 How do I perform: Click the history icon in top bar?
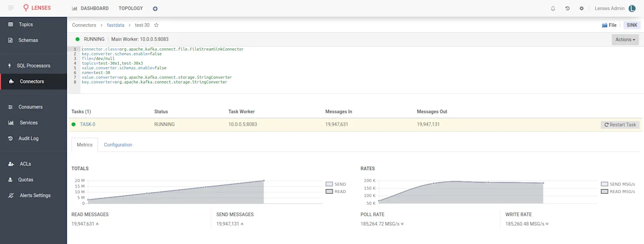point(568,9)
